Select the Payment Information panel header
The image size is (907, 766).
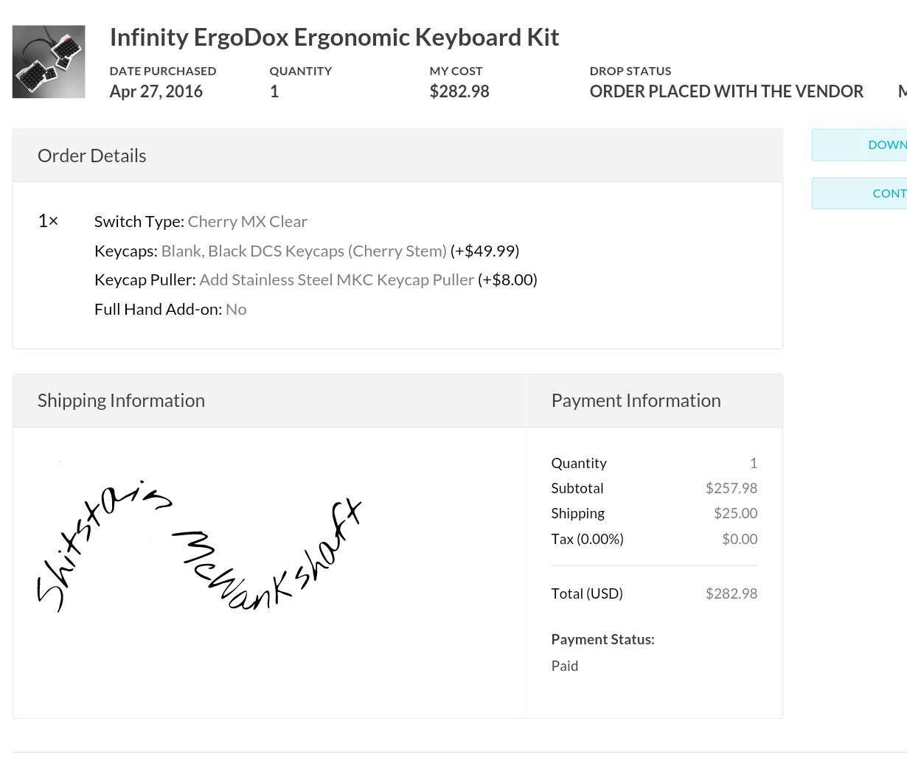(x=636, y=401)
